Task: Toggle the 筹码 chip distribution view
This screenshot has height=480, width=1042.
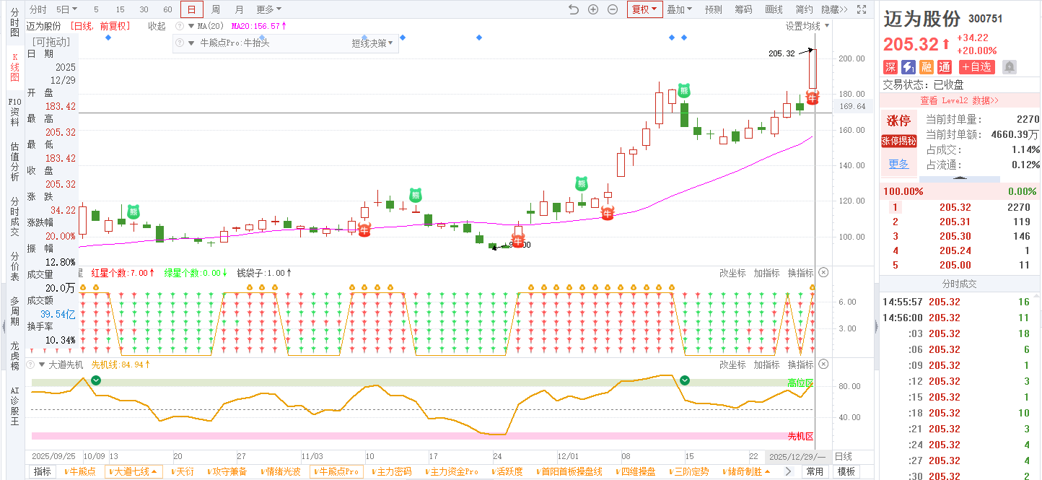Action: click(x=743, y=9)
